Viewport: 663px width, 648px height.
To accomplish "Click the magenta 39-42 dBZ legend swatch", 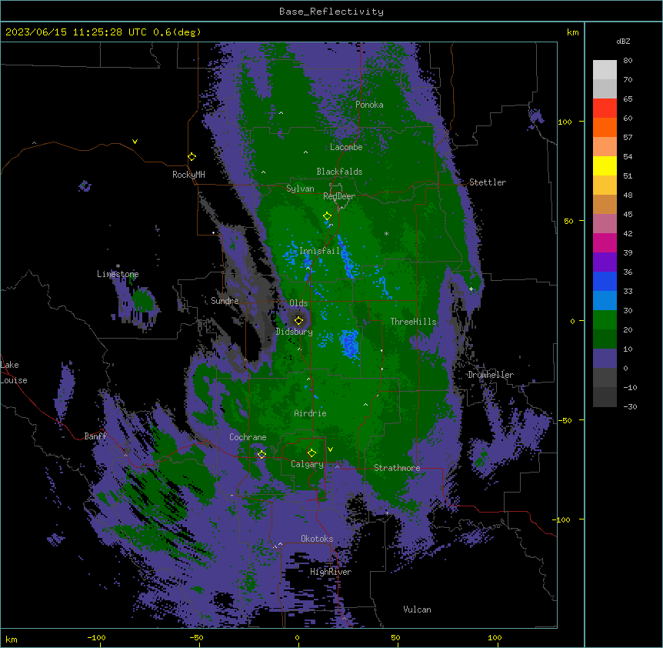I will tap(605, 242).
